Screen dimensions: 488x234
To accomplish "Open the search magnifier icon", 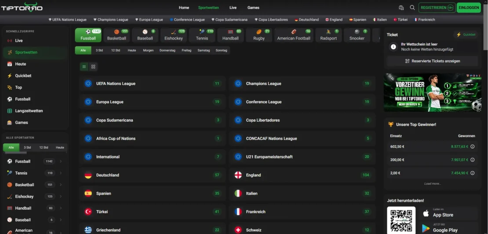I will 412,7.
